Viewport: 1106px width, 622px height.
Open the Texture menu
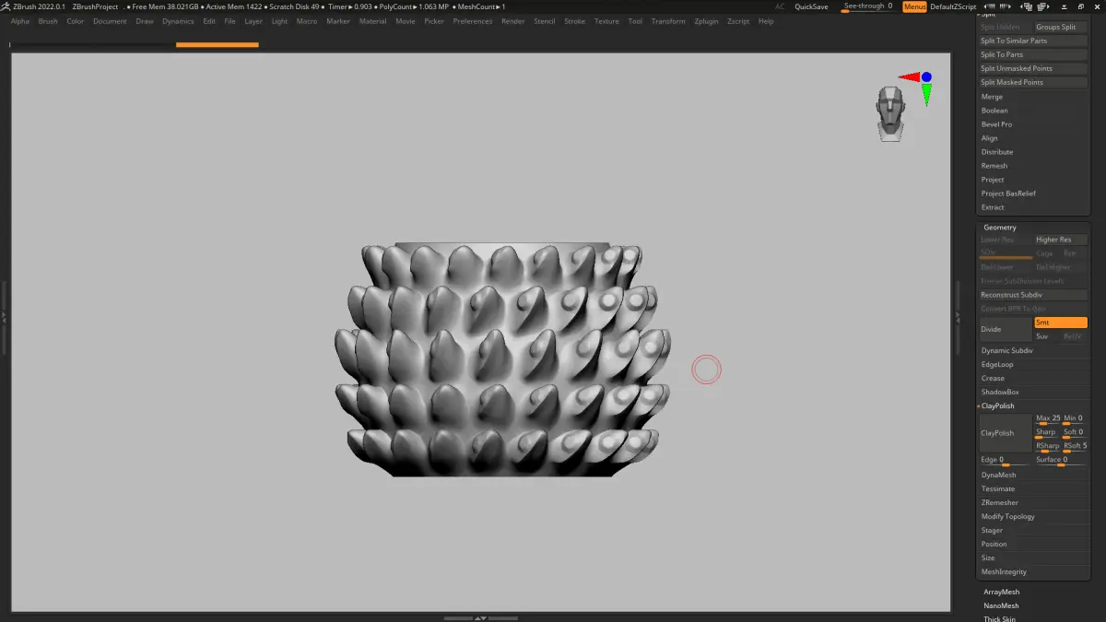pos(606,21)
